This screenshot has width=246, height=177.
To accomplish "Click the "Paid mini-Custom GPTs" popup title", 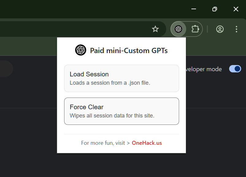I will 129,50.
